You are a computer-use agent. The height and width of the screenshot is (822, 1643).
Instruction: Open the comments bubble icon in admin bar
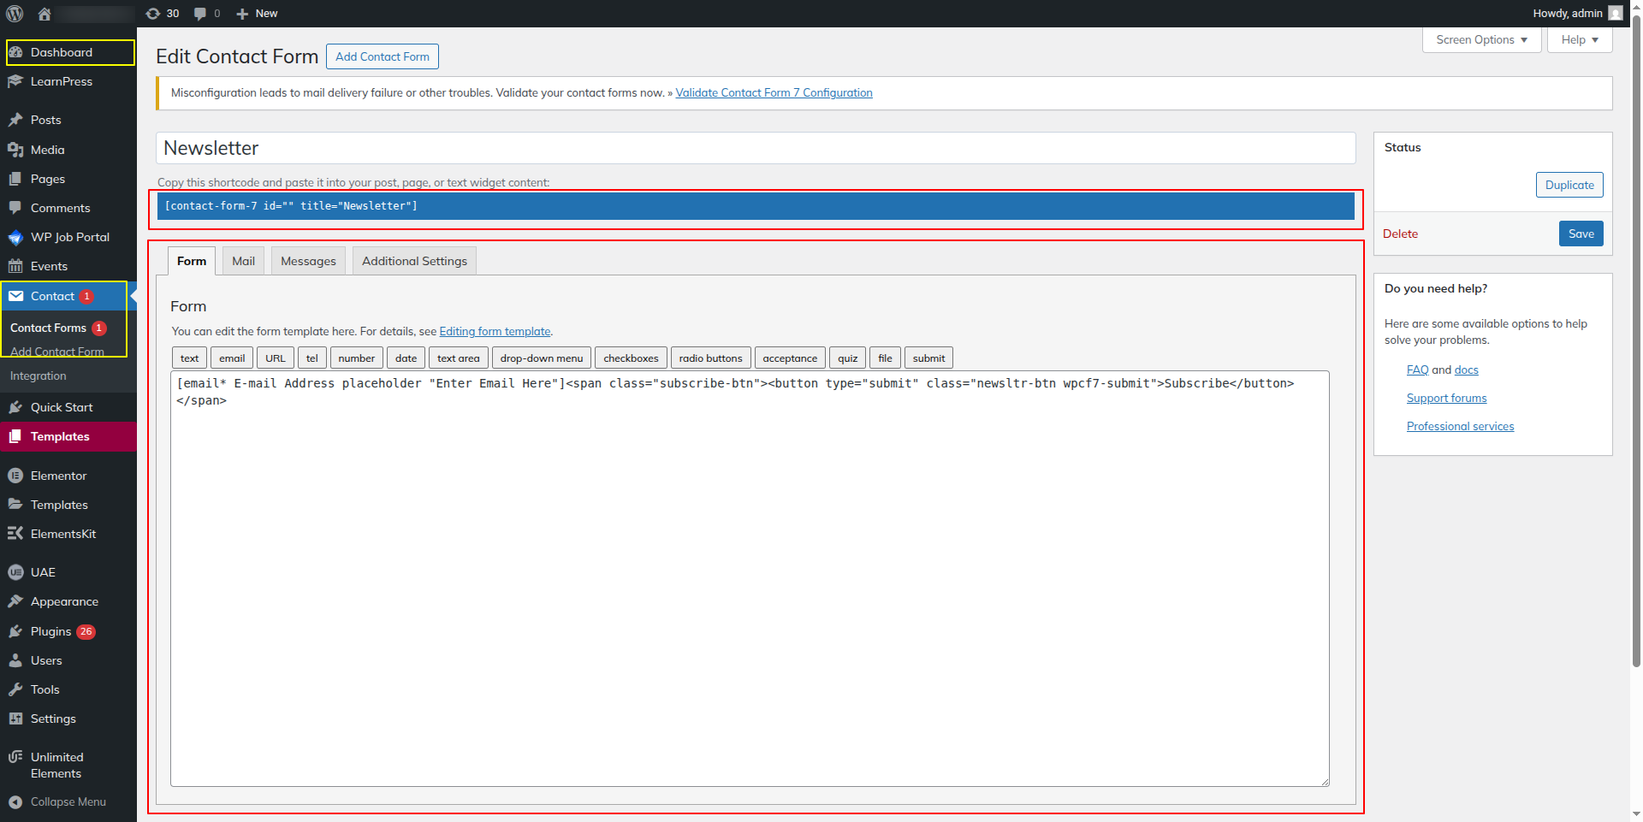click(200, 14)
